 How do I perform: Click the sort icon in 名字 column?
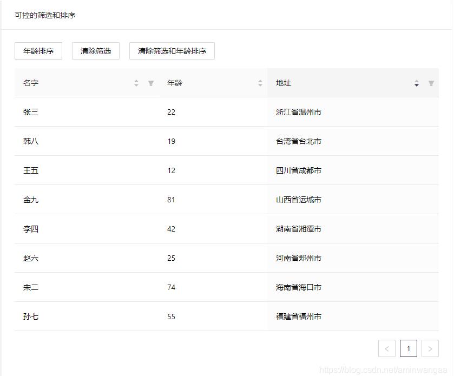tap(136, 83)
